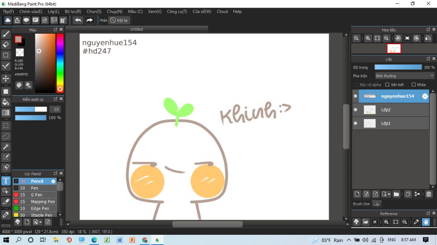This screenshot has height=245, width=437.
Task: Select the Bucket fill tool
Action: pyautogui.click(x=6, y=102)
